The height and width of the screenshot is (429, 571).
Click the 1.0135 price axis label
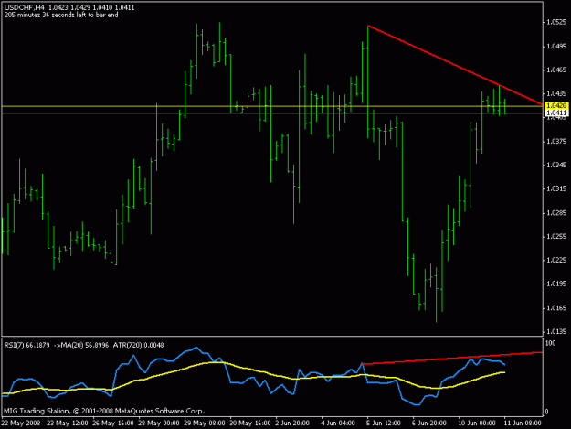coord(556,331)
